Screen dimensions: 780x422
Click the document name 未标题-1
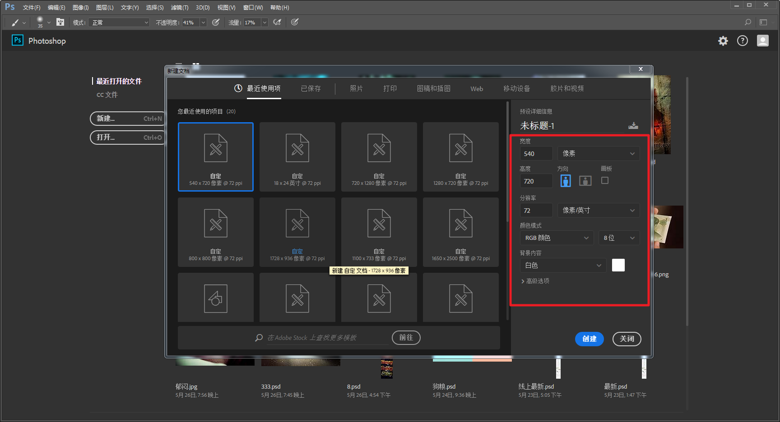click(537, 126)
